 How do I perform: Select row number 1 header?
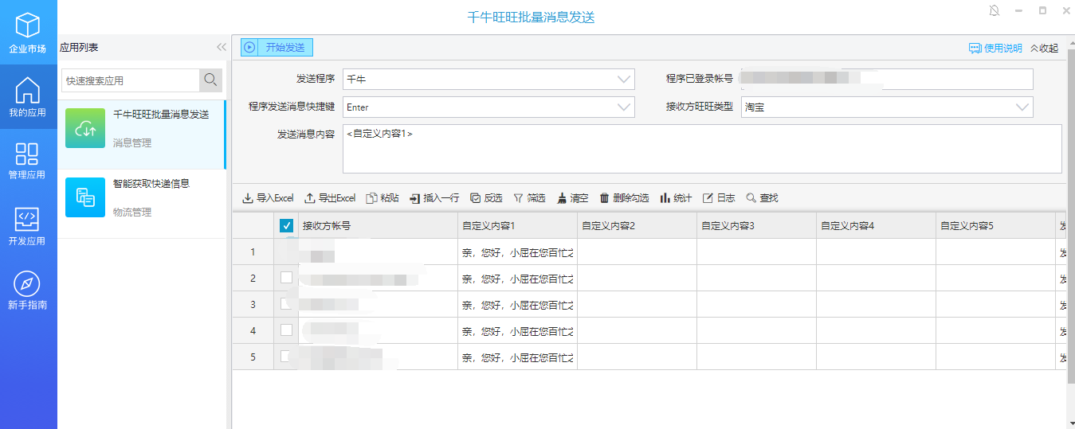pos(253,252)
